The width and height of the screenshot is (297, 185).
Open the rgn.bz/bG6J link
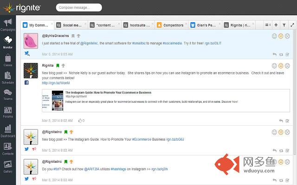(x=175, y=139)
